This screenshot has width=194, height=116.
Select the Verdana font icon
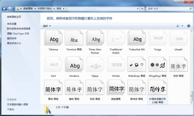[x=74, y=64]
